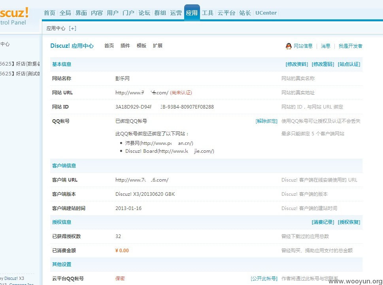Screen dimensions: 383x285
Task: Open 插件 in the app center menu
Action: (x=125, y=46)
